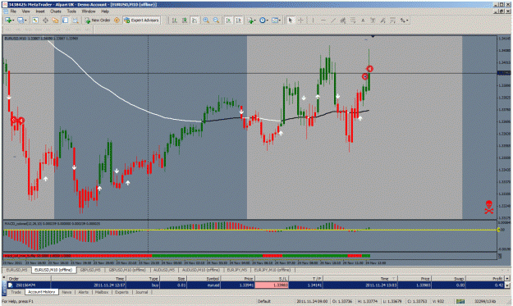Open the Periods clock dropdown
Viewport: 513px width, 306px height.
click(263, 21)
